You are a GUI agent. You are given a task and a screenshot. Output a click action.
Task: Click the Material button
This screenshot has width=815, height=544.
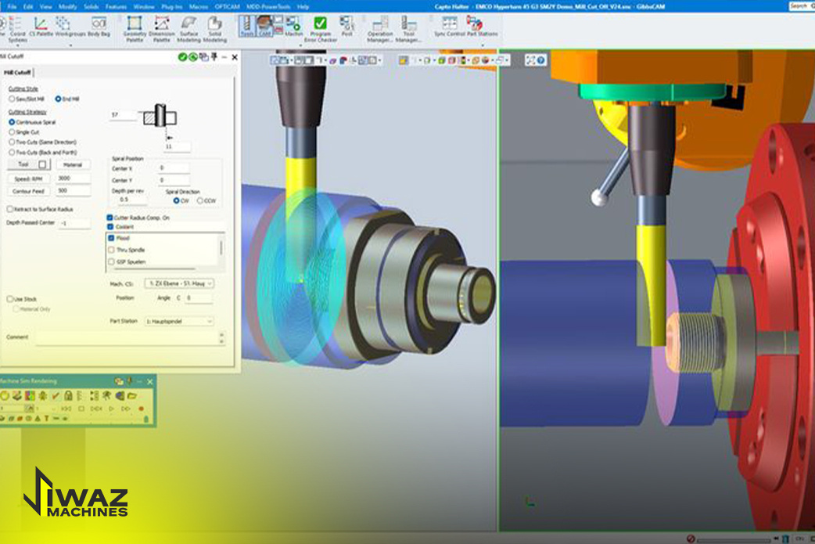[x=73, y=164]
